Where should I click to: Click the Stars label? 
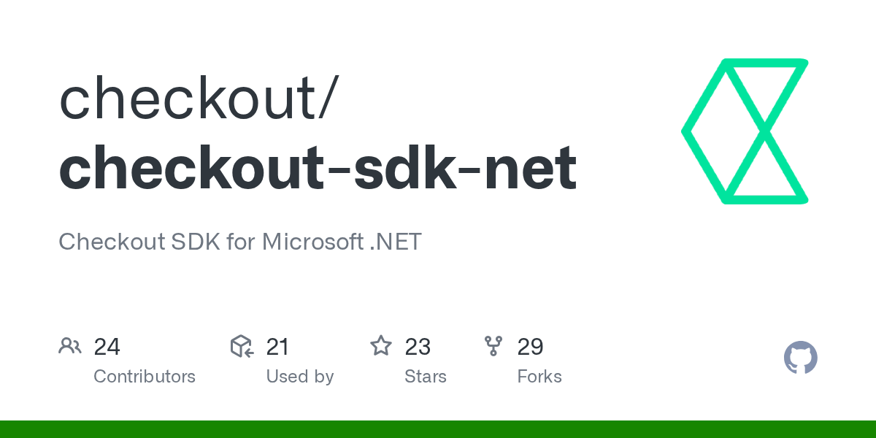(426, 377)
